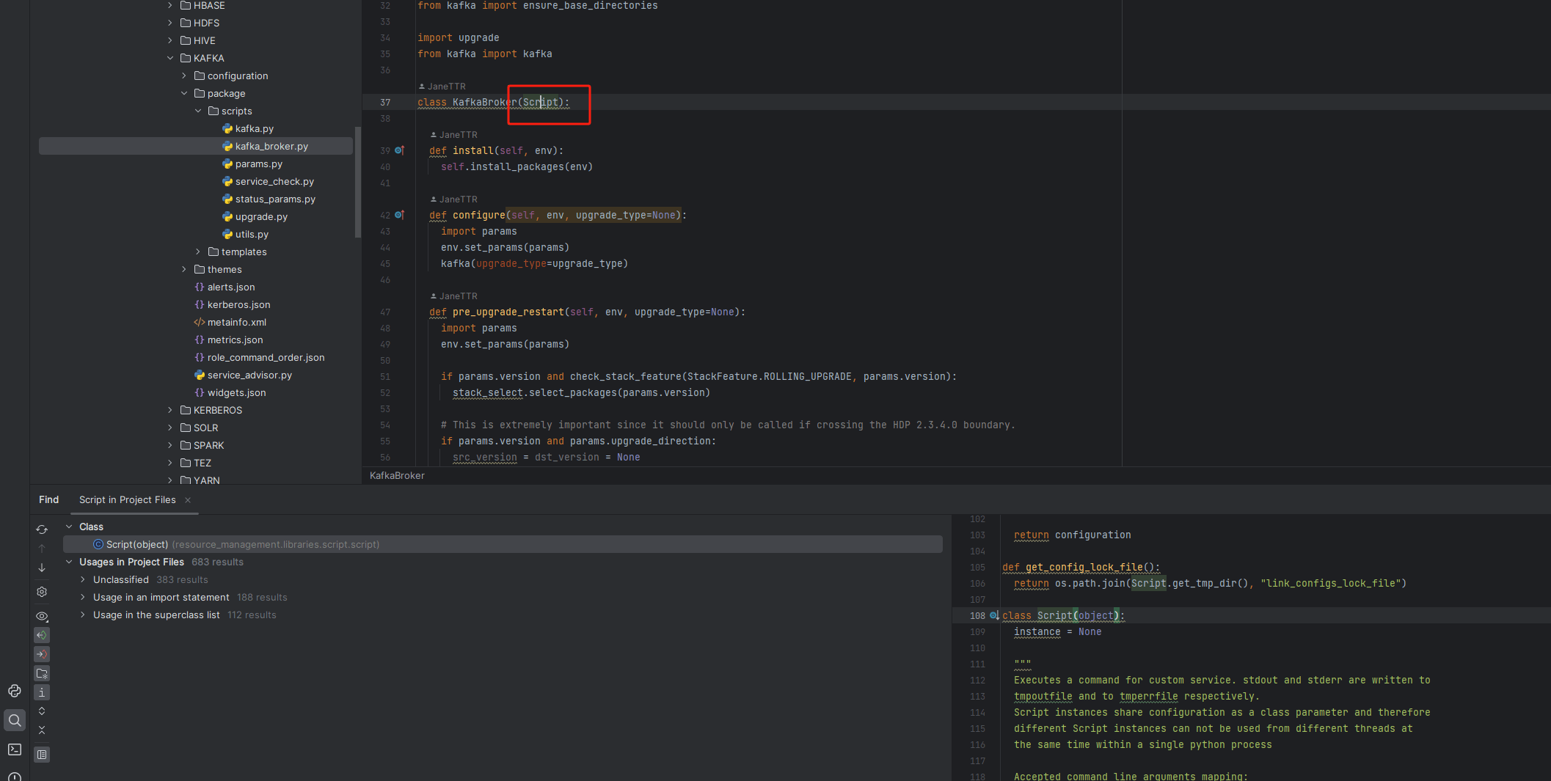Screen dimensions: 1551x781
Task: Open the Find tool window magnifier icon
Action: point(15,720)
